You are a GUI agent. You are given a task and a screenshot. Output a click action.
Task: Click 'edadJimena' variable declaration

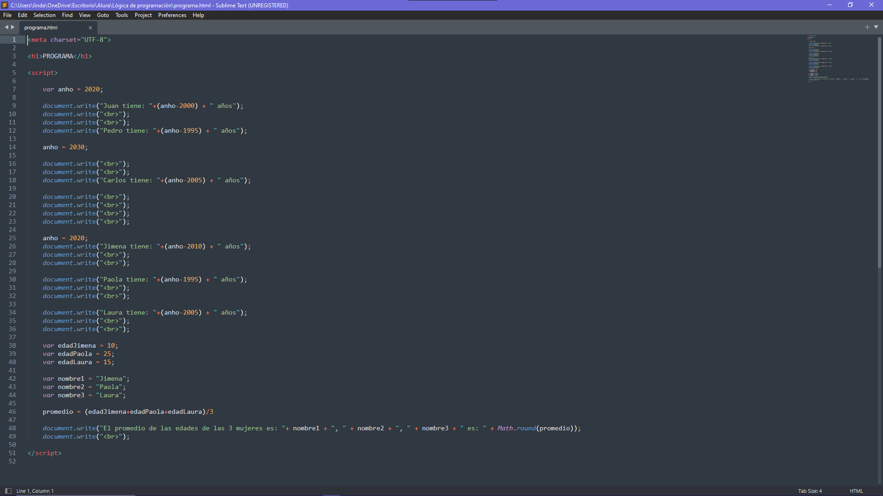tap(80, 345)
